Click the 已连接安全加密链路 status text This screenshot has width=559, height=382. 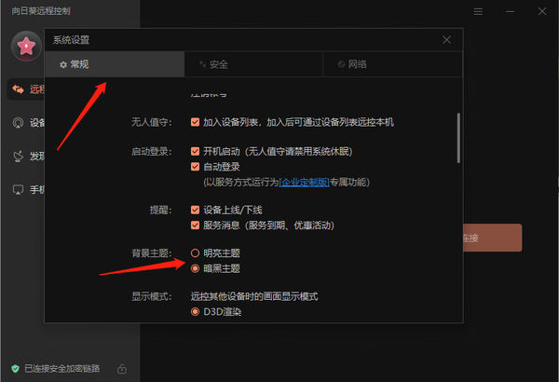[62, 368]
